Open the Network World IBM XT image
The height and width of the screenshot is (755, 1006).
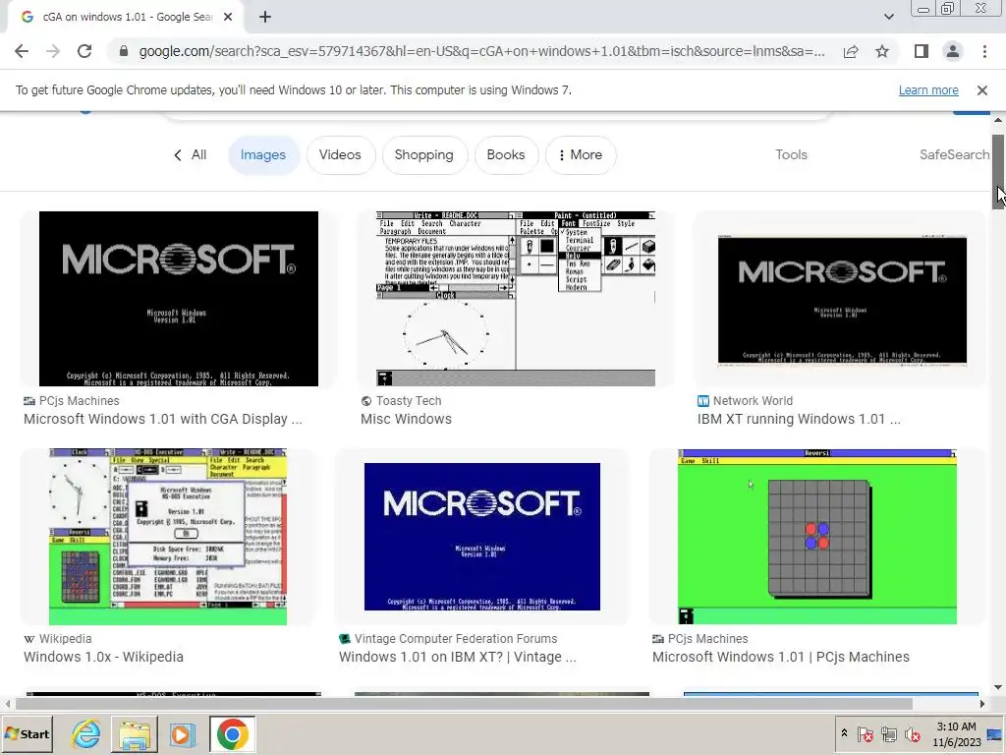(841, 299)
